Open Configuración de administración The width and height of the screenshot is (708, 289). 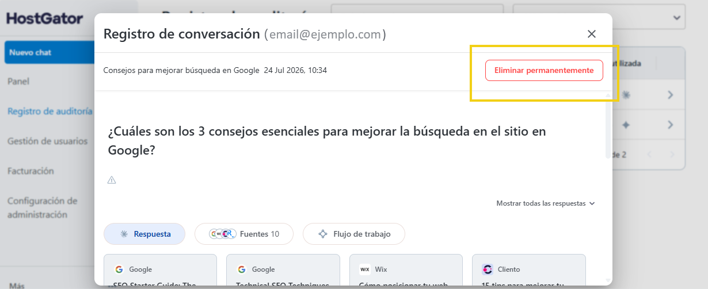(42, 207)
